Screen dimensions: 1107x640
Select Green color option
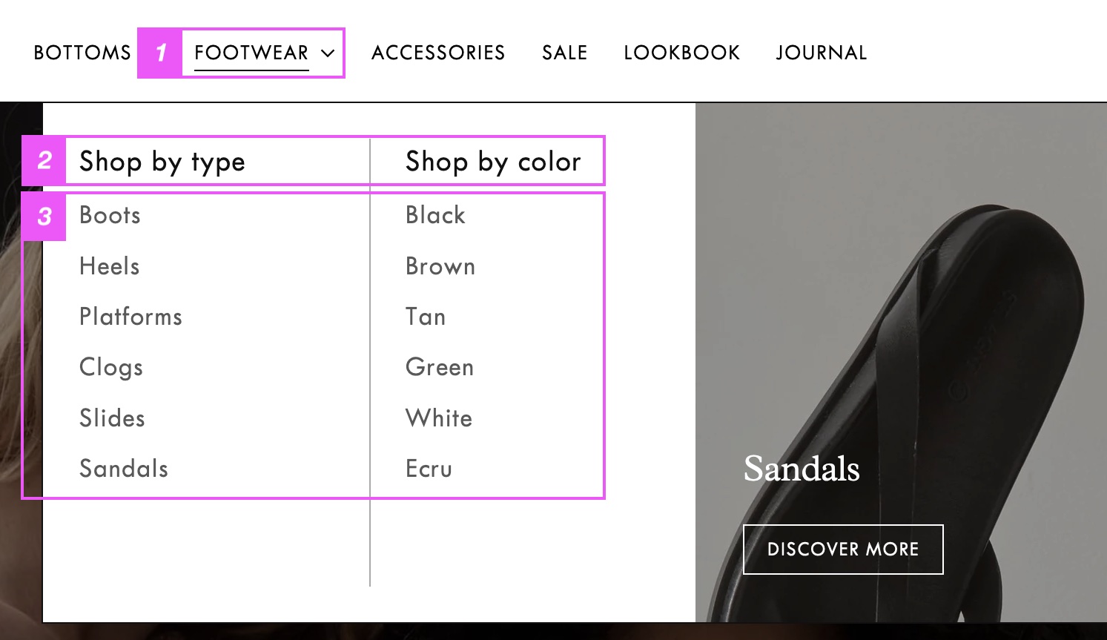click(x=440, y=367)
